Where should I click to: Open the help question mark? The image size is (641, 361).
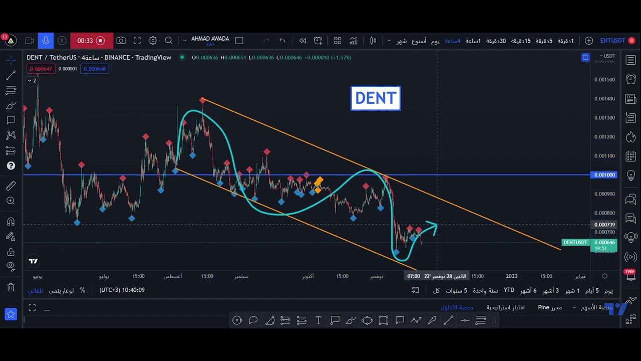[x=11, y=165]
